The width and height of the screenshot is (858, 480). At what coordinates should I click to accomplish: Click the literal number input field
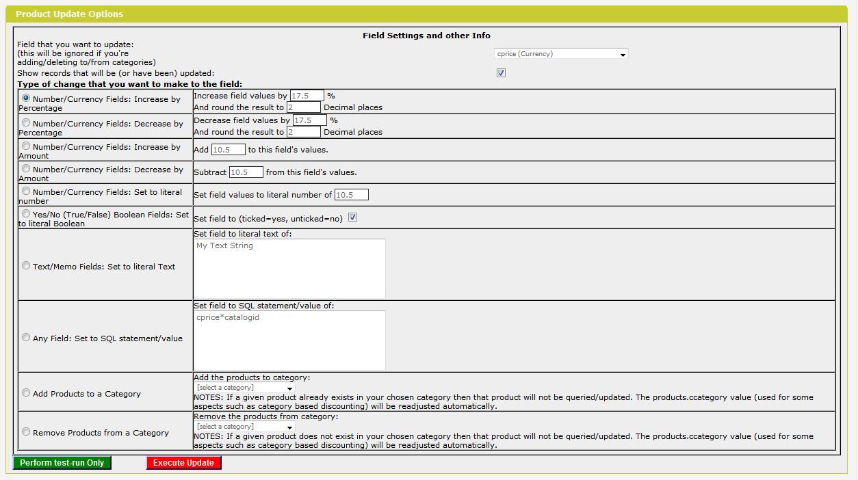pos(352,194)
